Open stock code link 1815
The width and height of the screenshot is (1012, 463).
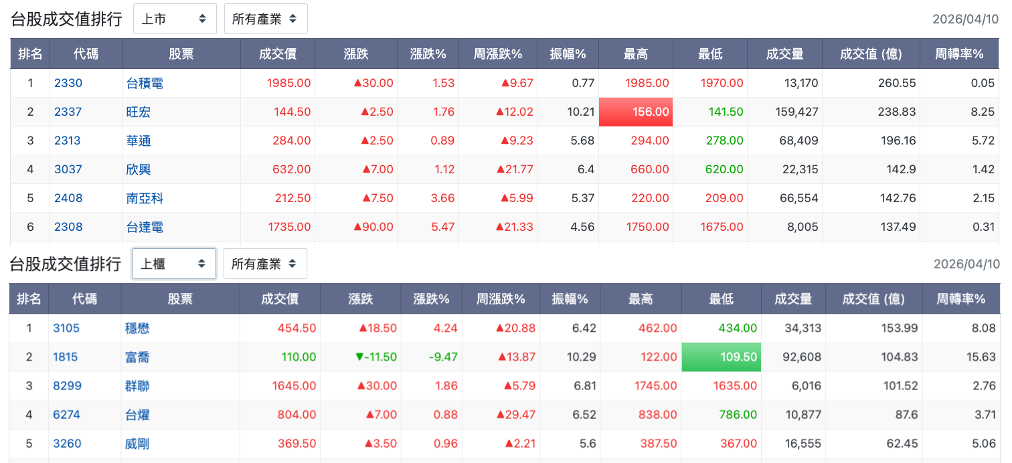point(66,357)
